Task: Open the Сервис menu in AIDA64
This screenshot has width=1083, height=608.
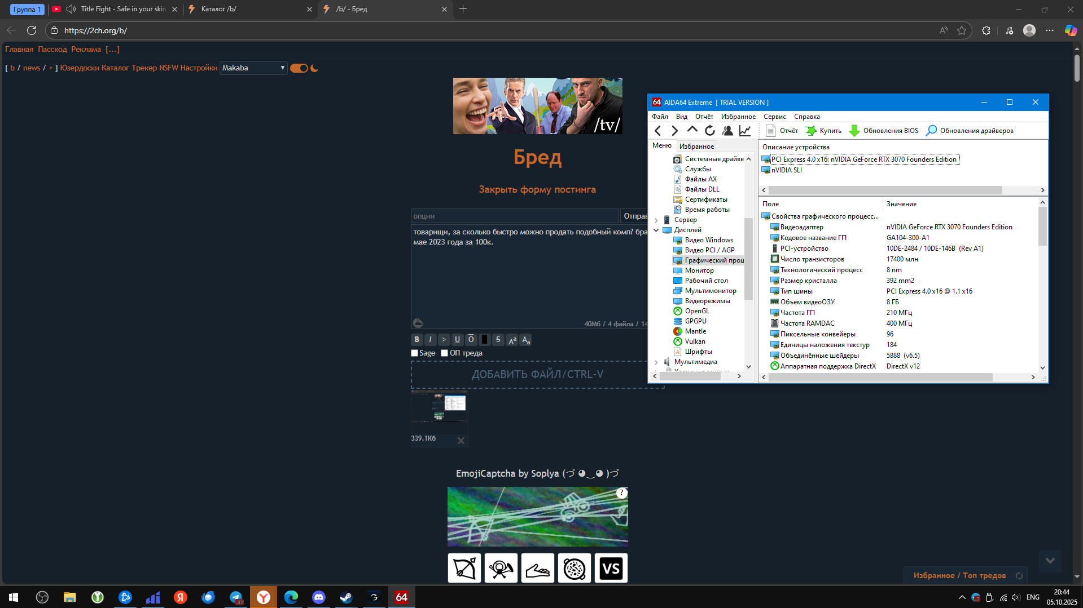Action: point(775,117)
